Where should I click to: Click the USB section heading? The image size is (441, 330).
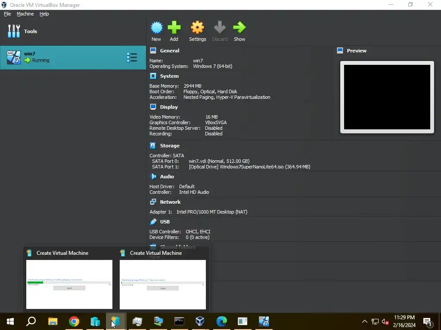tap(165, 222)
